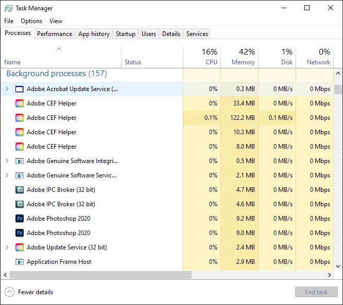Click the 0.1% CPU value

pyautogui.click(x=211, y=118)
